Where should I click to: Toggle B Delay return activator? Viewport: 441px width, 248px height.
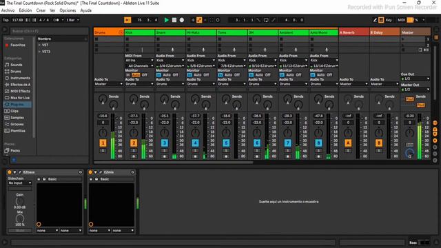(x=379, y=143)
